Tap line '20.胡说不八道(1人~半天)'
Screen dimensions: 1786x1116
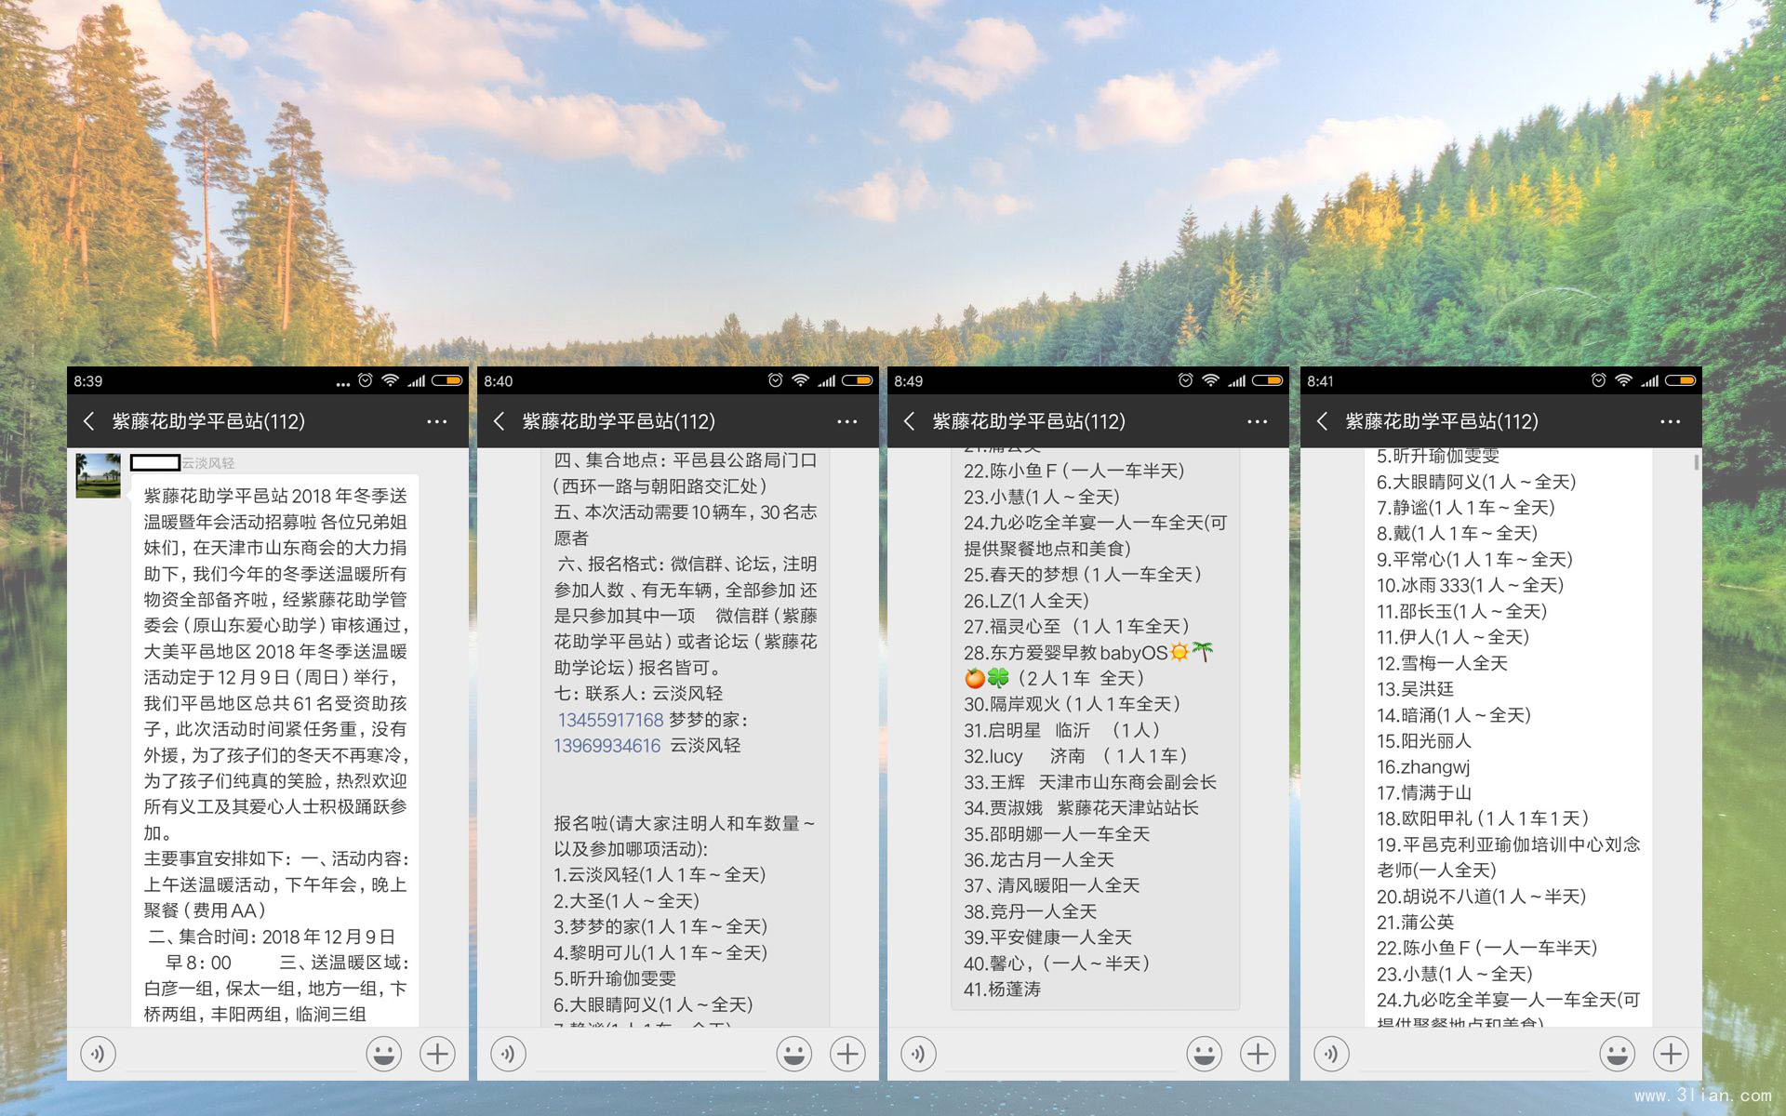coord(1482,897)
